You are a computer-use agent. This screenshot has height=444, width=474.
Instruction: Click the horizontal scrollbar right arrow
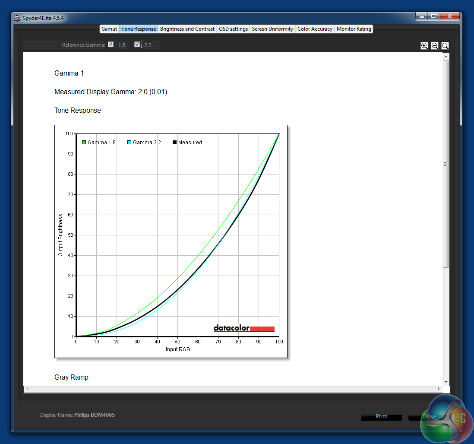coord(439,389)
